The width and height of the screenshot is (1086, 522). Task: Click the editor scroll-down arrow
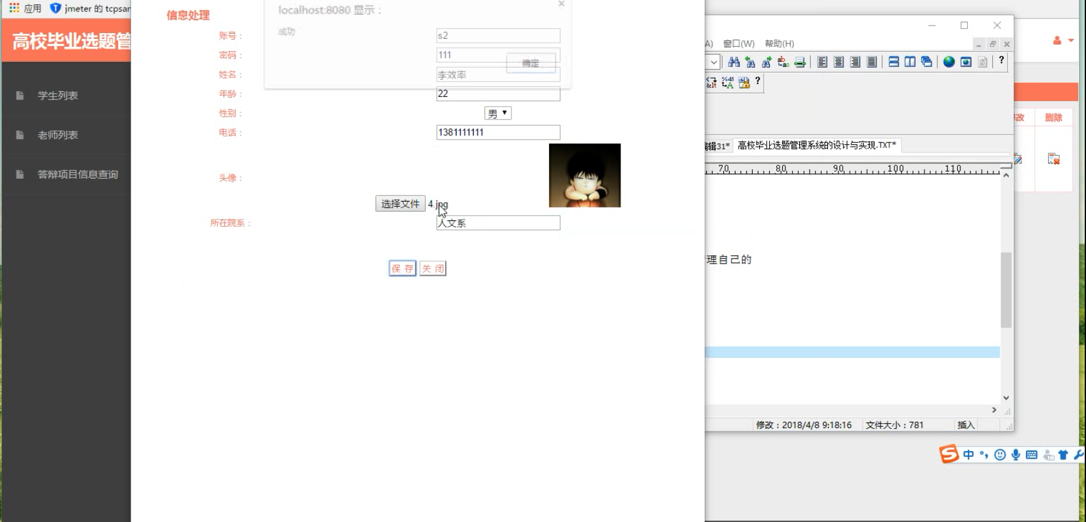tap(1006, 398)
